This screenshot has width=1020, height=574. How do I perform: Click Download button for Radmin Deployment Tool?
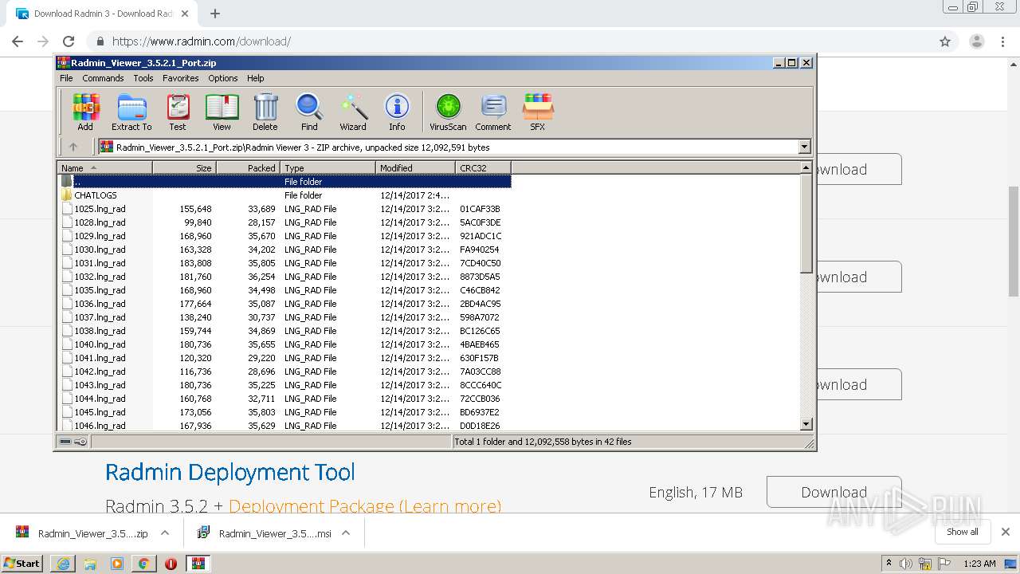pyautogui.click(x=834, y=492)
